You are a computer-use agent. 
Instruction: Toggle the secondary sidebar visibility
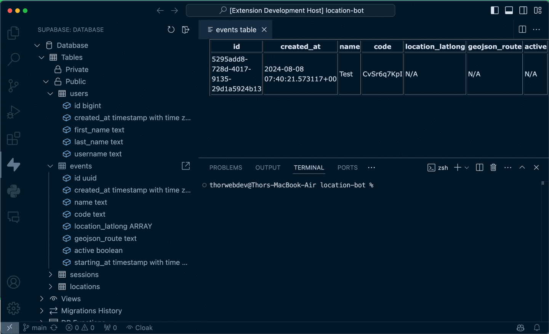[523, 10]
